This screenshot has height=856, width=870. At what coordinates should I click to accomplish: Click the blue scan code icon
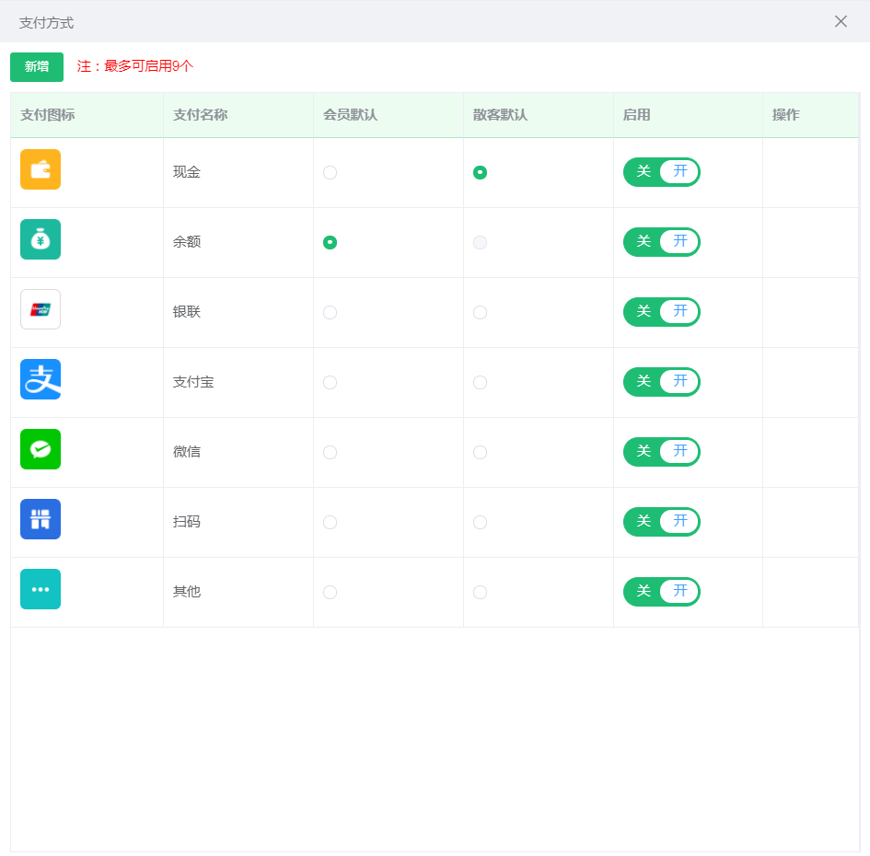[41, 519]
